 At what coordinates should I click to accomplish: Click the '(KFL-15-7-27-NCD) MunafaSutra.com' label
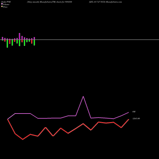pyautogui.click(x=105, y=2)
